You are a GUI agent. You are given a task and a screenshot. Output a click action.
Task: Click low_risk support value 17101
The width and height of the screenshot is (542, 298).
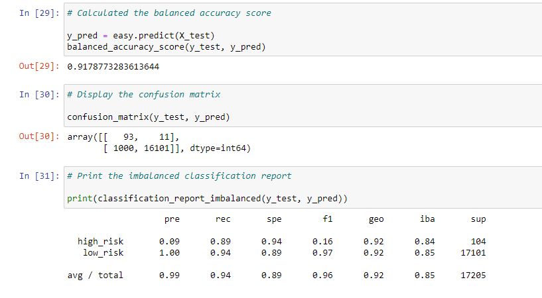click(x=473, y=253)
